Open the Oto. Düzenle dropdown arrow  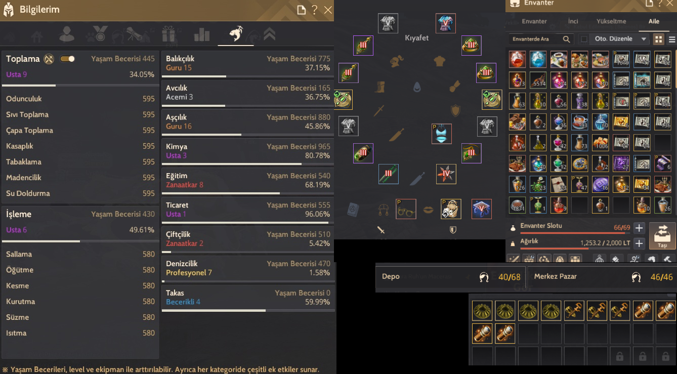click(644, 39)
